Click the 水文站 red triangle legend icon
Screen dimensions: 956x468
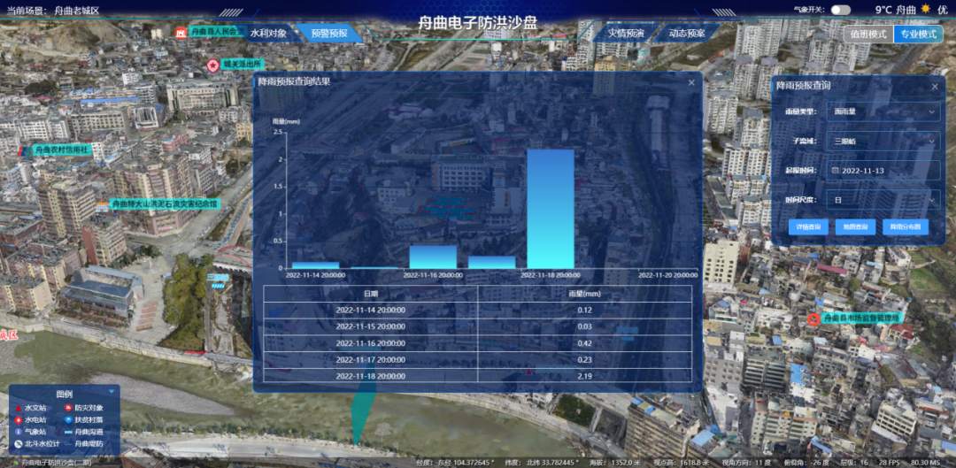[x=18, y=408]
